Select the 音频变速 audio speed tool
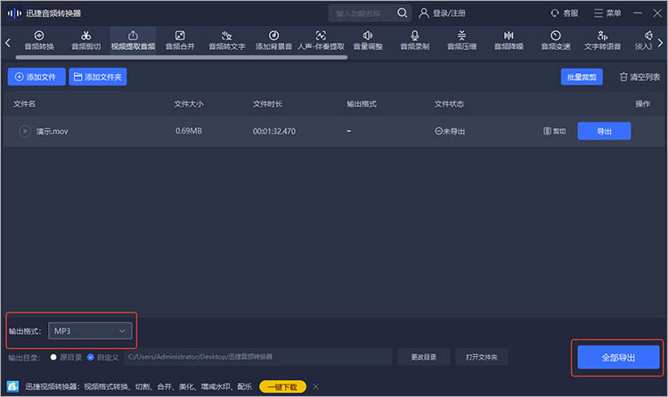This screenshot has width=668, height=397. tap(556, 40)
